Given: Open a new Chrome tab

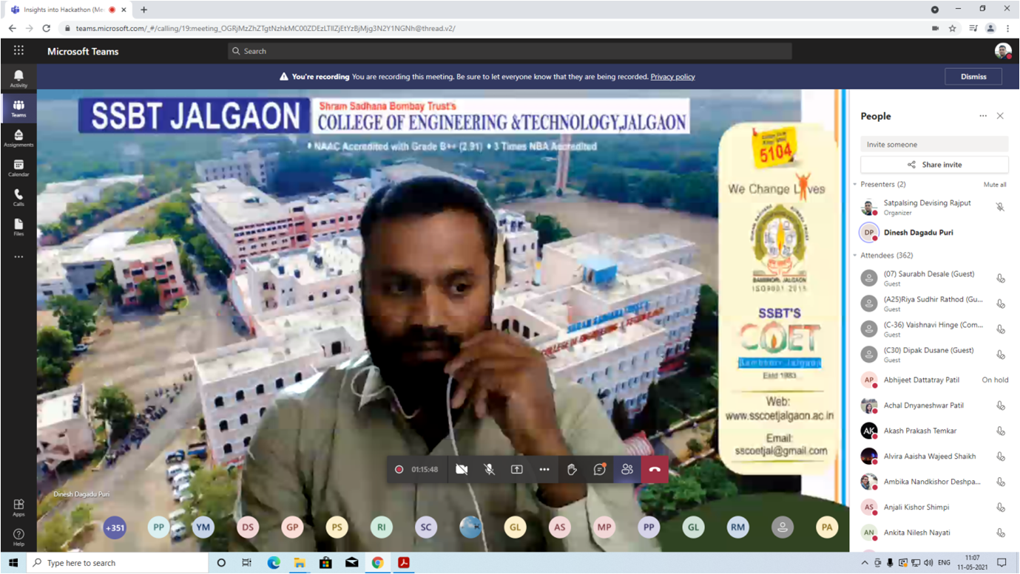Looking at the screenshot, I should (x=143, y=10).
